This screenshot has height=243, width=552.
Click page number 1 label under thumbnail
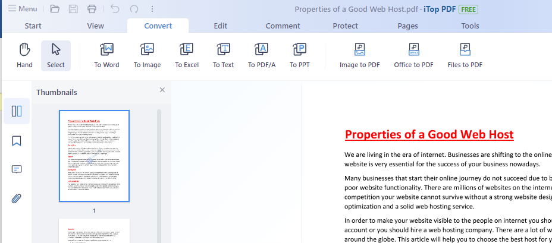pyautogui.click(x=95, y=211)
